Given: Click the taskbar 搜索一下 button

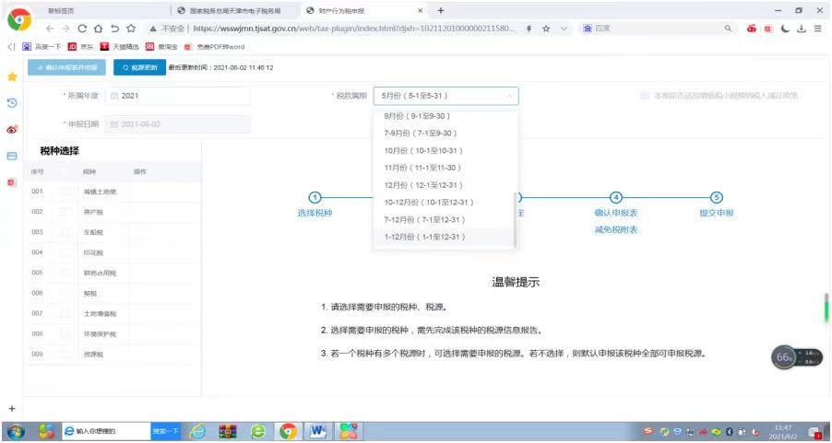Looking at the screenshot, I should coord(166,432).
